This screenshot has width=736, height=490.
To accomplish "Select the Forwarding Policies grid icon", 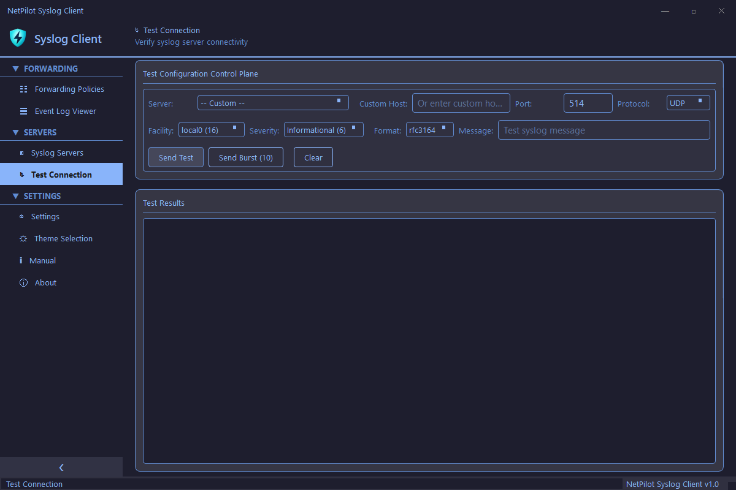I will tap(23, 89).
